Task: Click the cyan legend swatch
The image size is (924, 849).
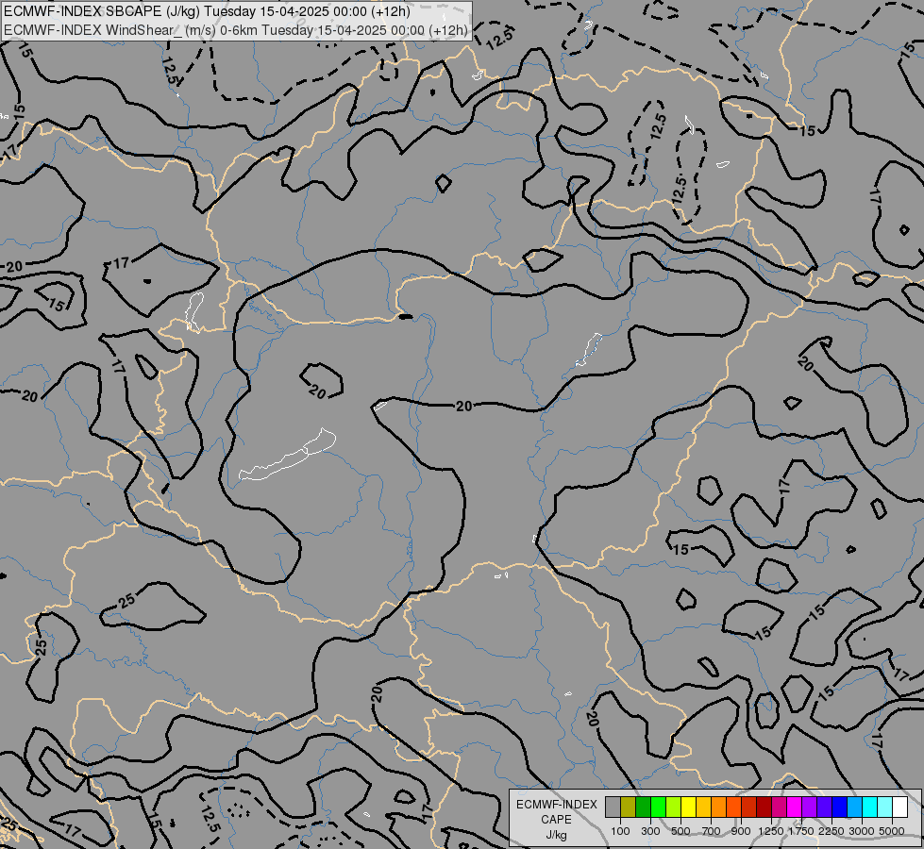Action: (869, 807)
